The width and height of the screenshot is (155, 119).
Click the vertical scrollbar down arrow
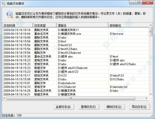151,94
